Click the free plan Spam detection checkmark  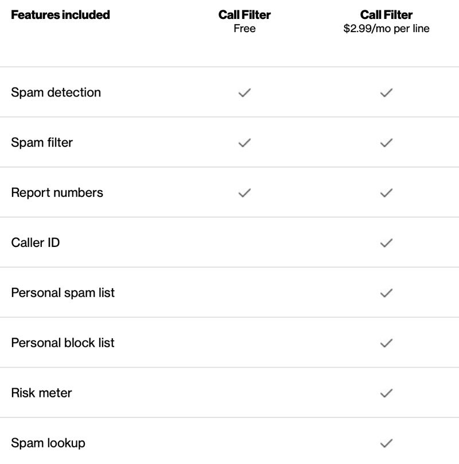coord(244,92)
